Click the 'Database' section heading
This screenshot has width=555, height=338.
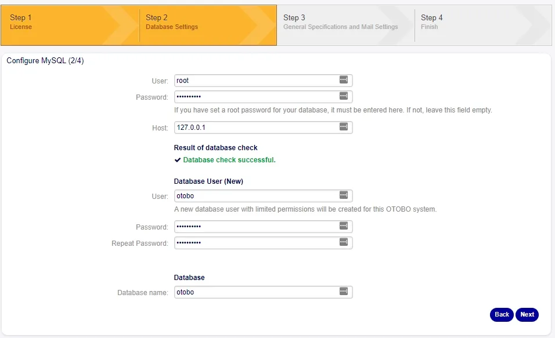pos(189,278)
